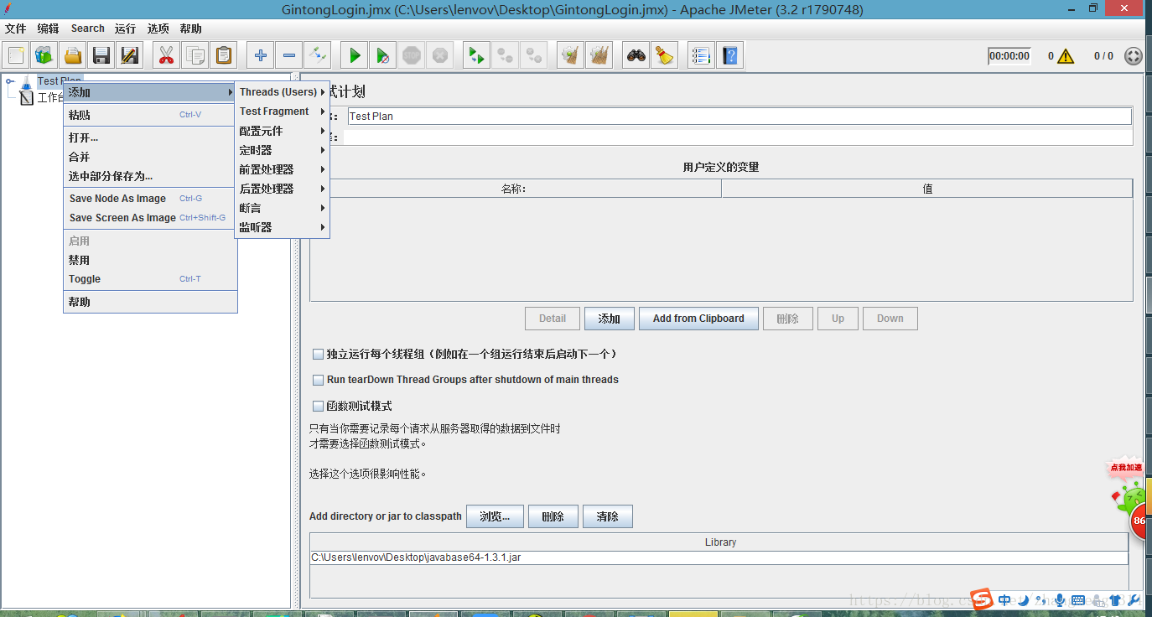Cut with the red scissors icon

click(166, 56)
